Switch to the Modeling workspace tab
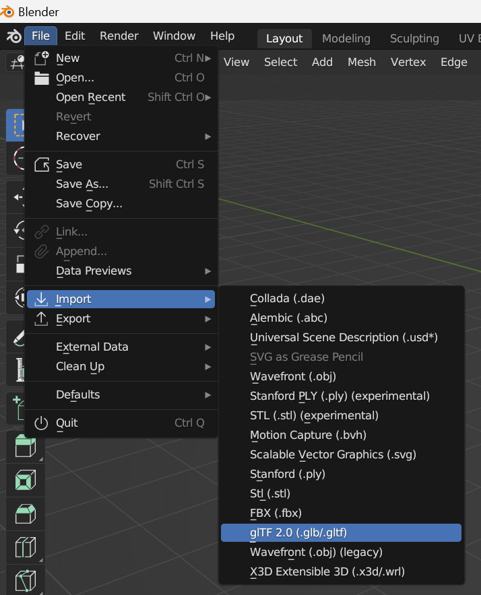The height and width of the screenshot is (595, 481). tap(346, 39)
